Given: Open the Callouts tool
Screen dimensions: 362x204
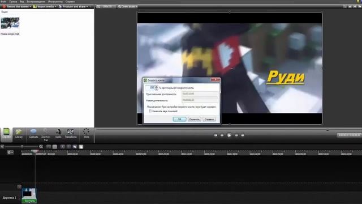Looking at the screenshot, I should 33,134.
